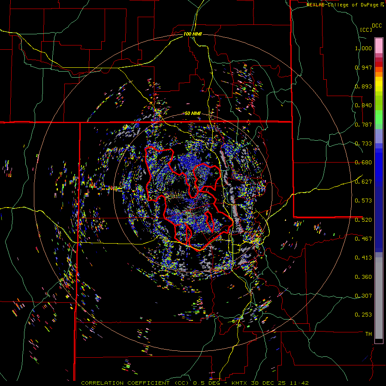Select the 0.627 scale value

(x=363, y=182)
